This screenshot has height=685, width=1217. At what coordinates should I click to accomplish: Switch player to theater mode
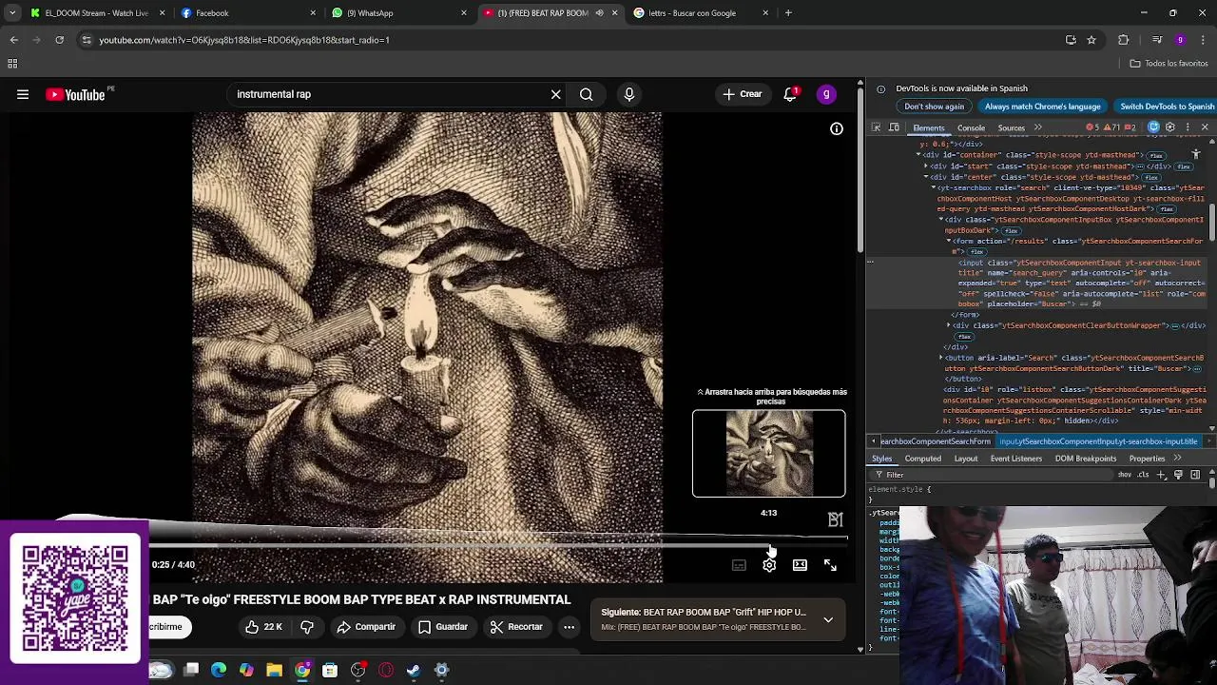pyautogui.click(x=800, y=565)
